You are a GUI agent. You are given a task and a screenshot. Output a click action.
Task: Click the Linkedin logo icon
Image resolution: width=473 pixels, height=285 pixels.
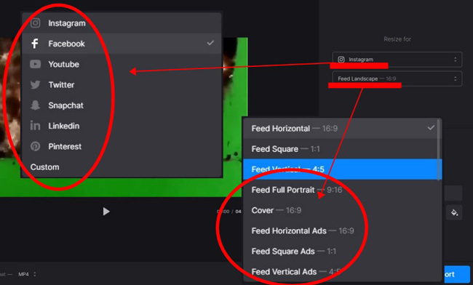(36, 126)
